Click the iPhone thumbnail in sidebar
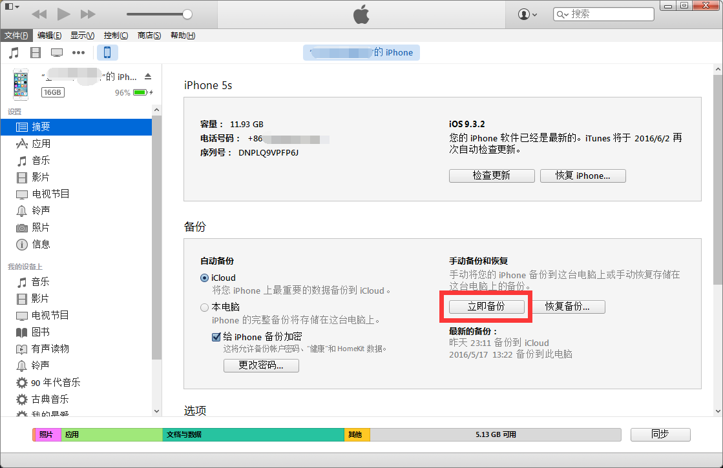723x468 pixels. click(20, 85)
